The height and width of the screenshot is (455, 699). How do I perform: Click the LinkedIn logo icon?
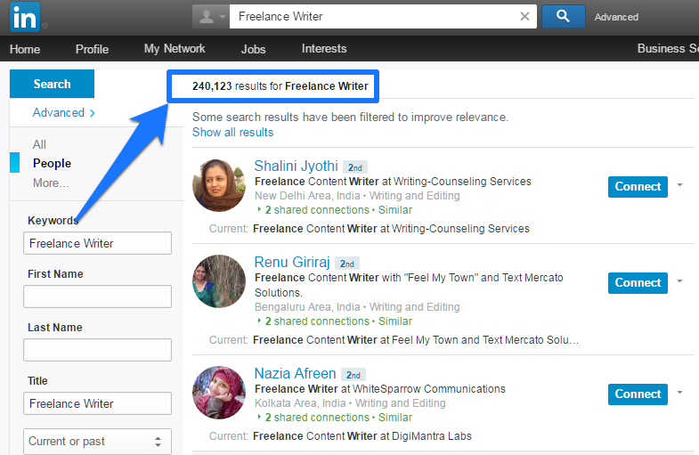25,18
